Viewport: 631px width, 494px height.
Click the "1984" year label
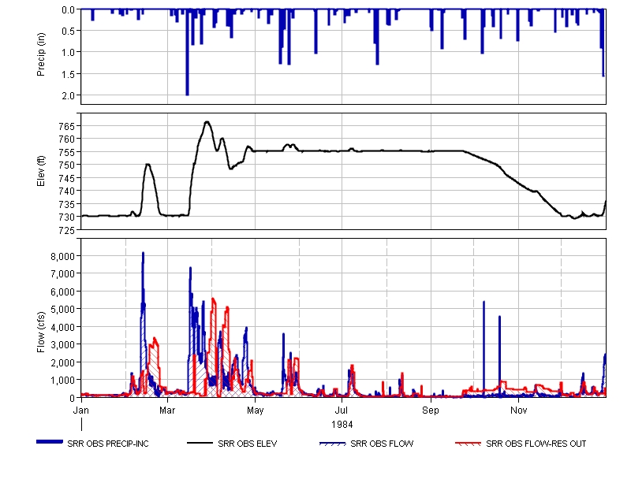[x=342, y=425]
